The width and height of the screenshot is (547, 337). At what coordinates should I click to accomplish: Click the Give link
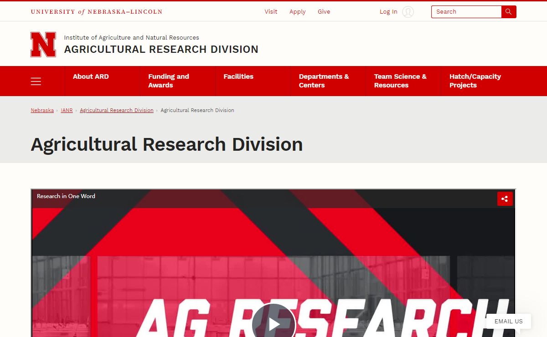pos(324,12)
